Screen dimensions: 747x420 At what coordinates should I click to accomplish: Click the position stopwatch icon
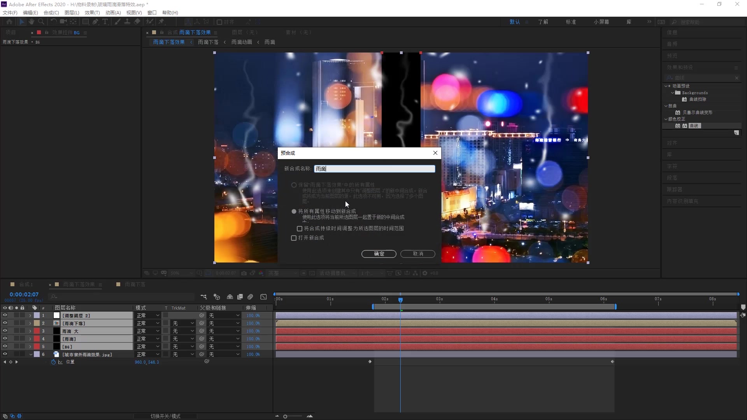(x=53, y=362)
